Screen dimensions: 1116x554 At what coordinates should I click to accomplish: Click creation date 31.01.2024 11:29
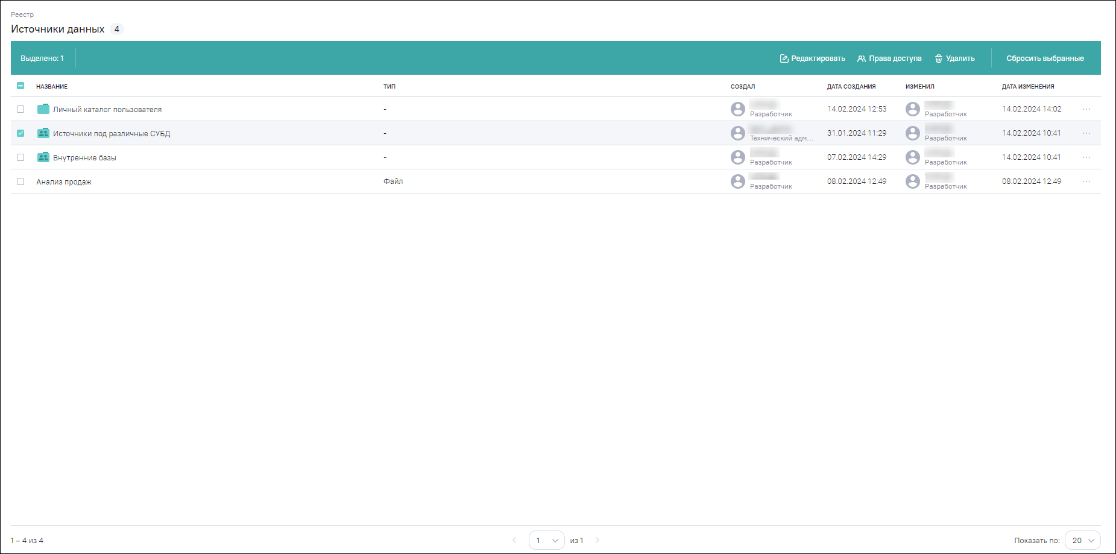857,133
